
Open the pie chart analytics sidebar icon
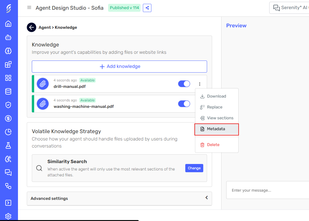click(8, 132)
